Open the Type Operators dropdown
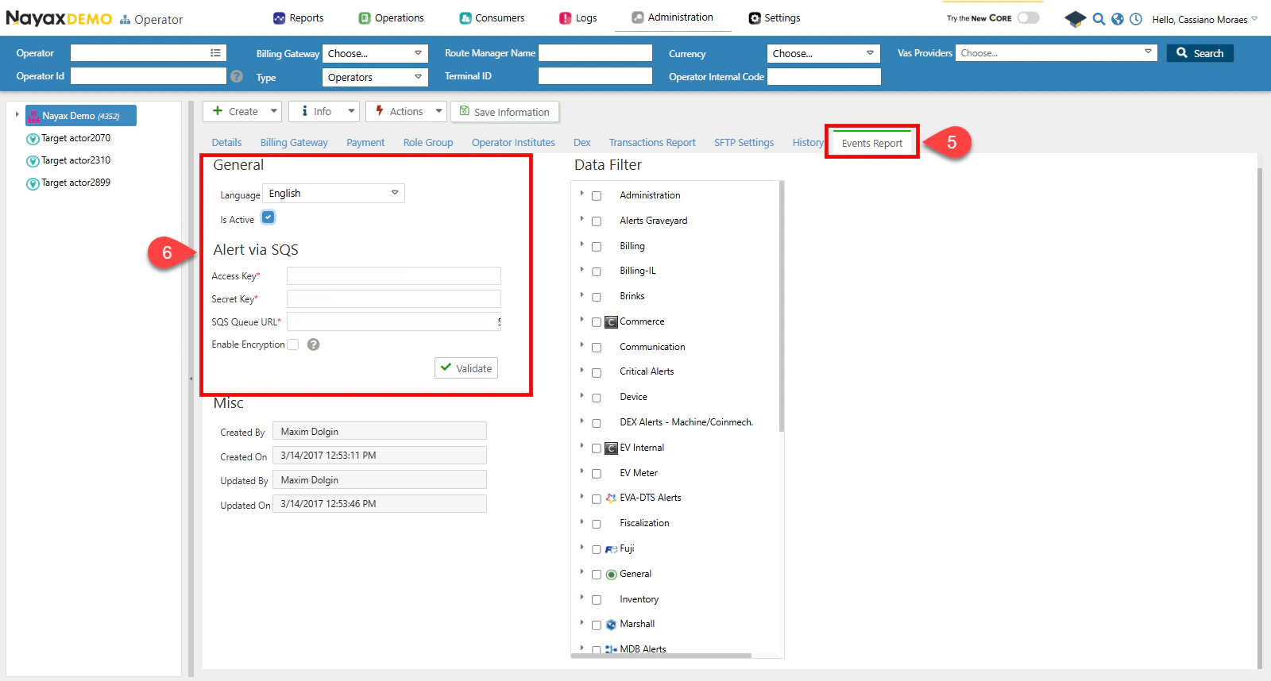Image resolution: width=1271 pixels, height=681 pixels. coord(375,77)
